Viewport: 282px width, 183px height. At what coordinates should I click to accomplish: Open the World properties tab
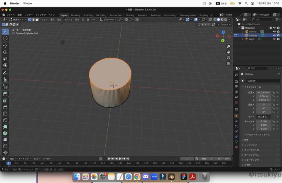coord(236,102)
